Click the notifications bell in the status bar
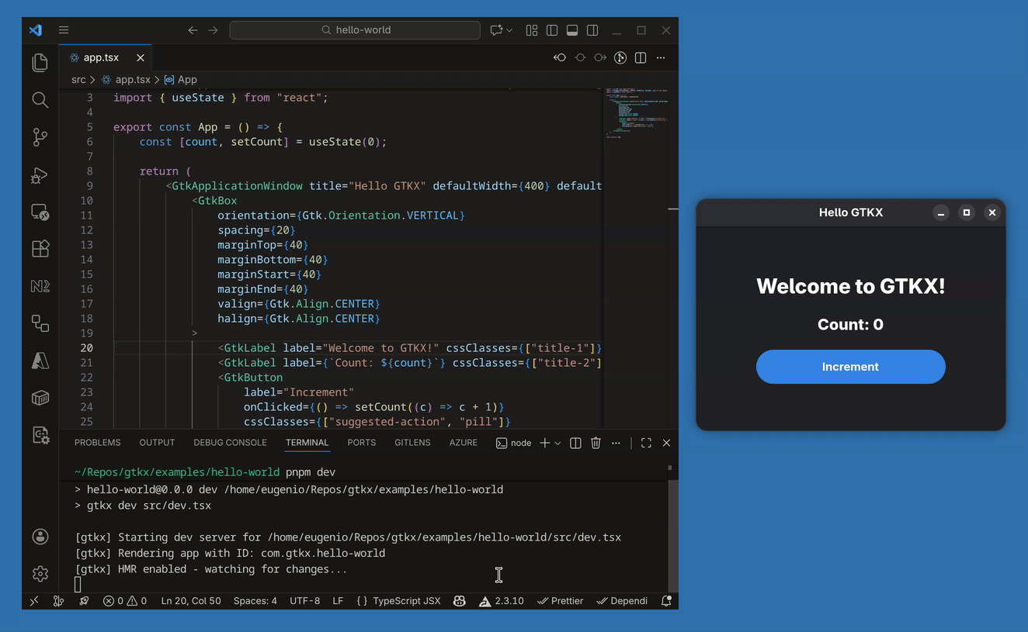The height and width of the screenshot is (632, 1028). pos(666,601)
